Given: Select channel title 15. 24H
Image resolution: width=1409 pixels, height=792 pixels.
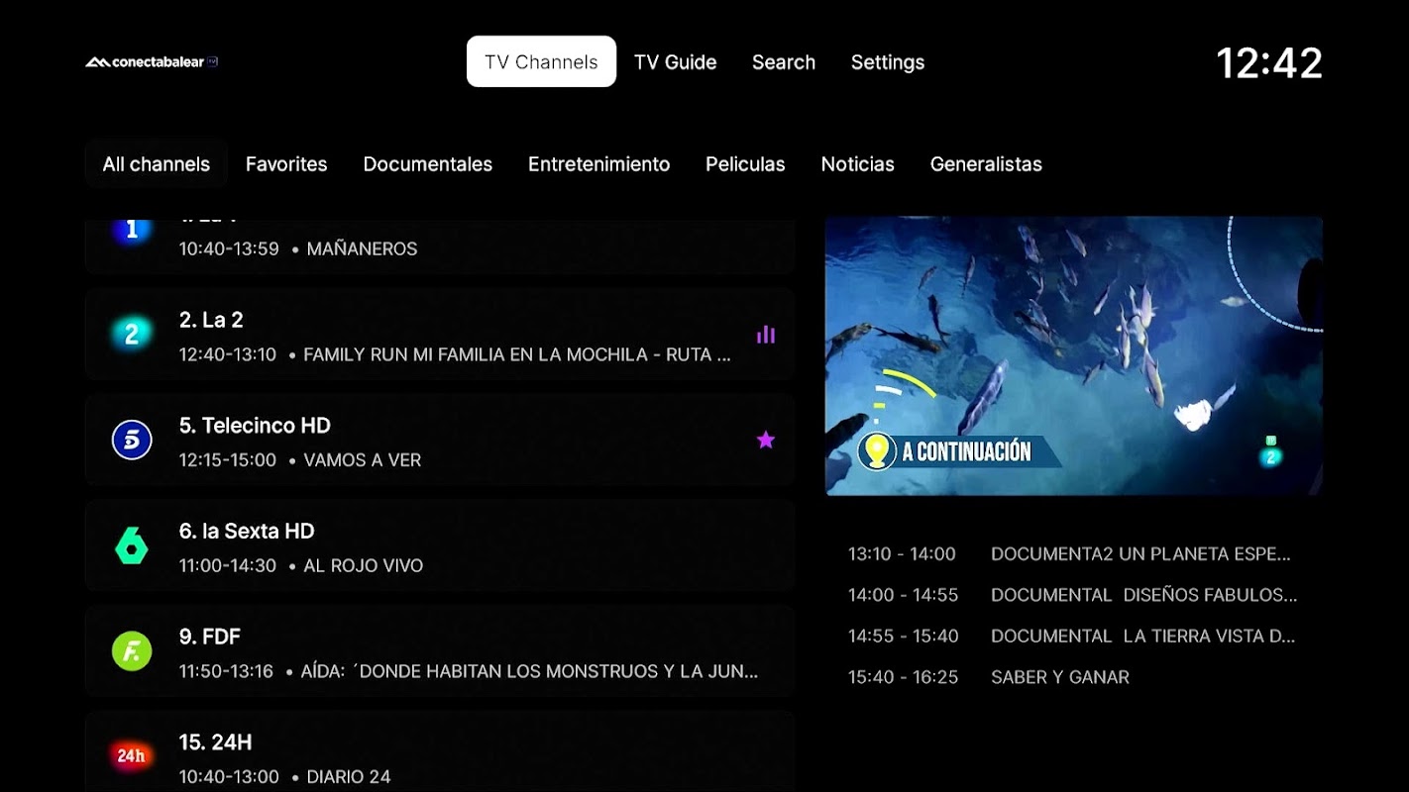Looking at the screenshot, I should 215,742.
